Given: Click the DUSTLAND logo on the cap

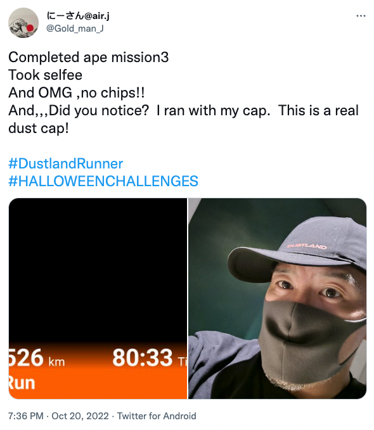Looking at the screenshot, I should (307, 246).
